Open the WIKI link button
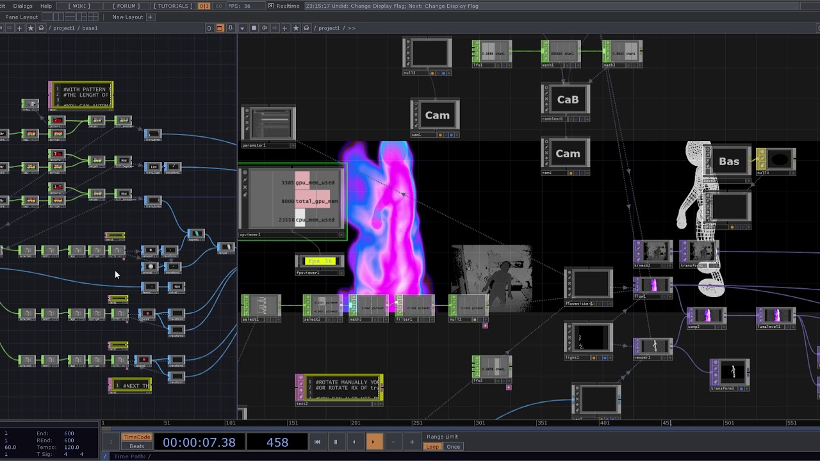This screenshot has height=461, width=820. tap(79, 6)
